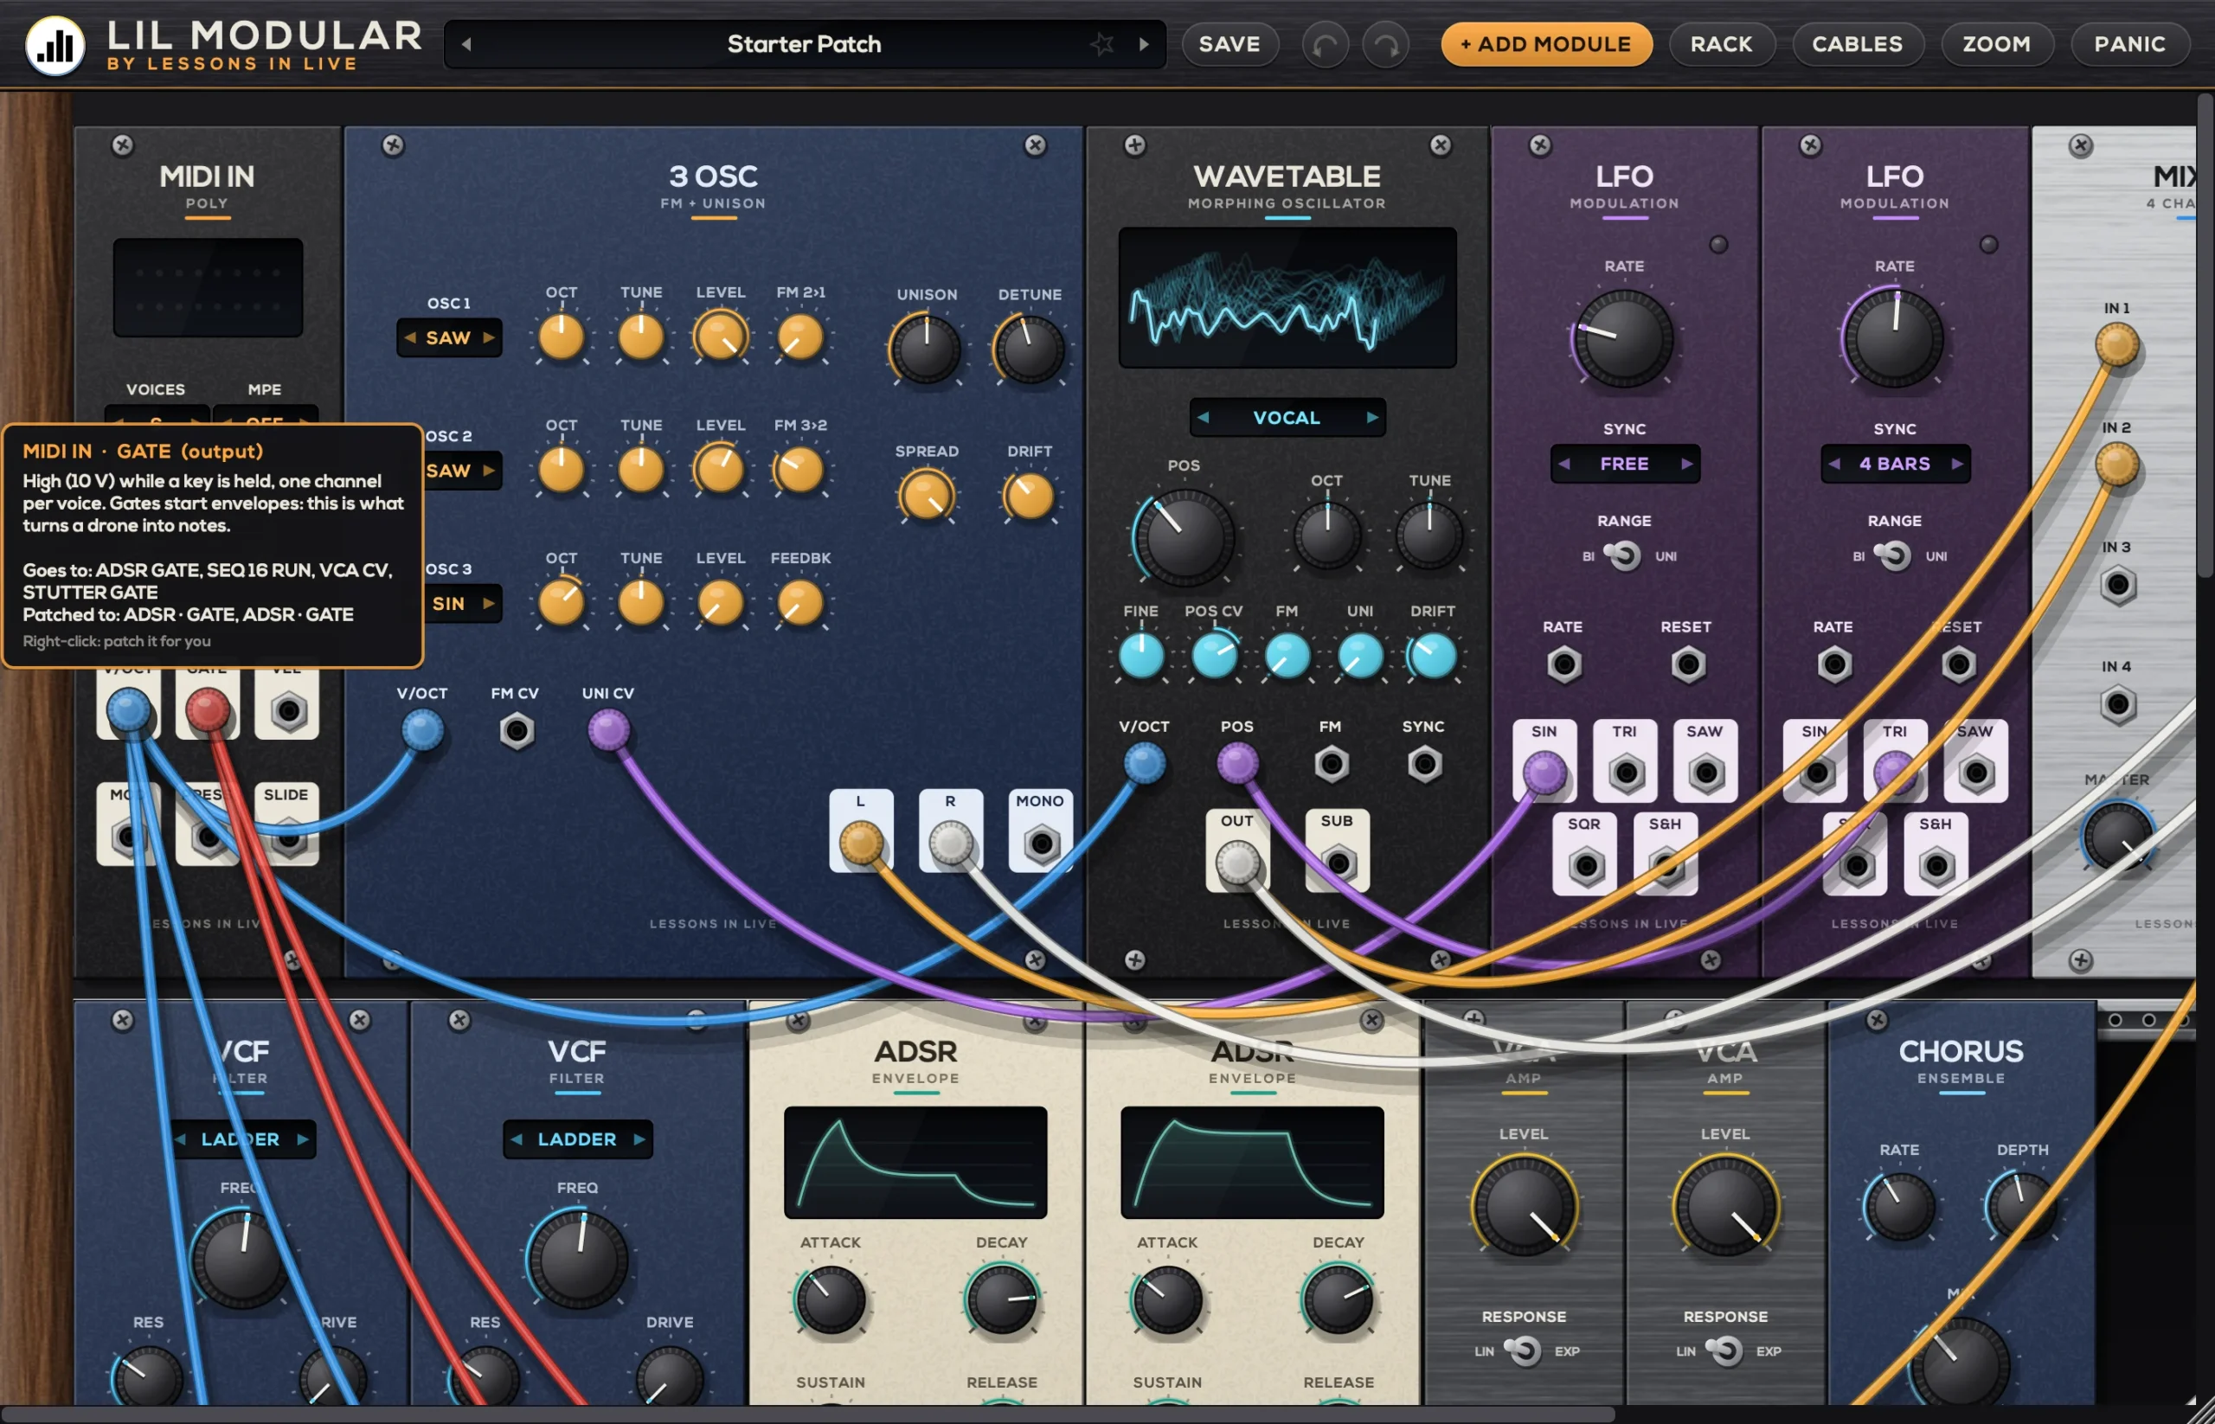This screenshot has height=1424, width=2215.
Task: Click the Wavetable FM input jack
Action: pos(1331,764)
